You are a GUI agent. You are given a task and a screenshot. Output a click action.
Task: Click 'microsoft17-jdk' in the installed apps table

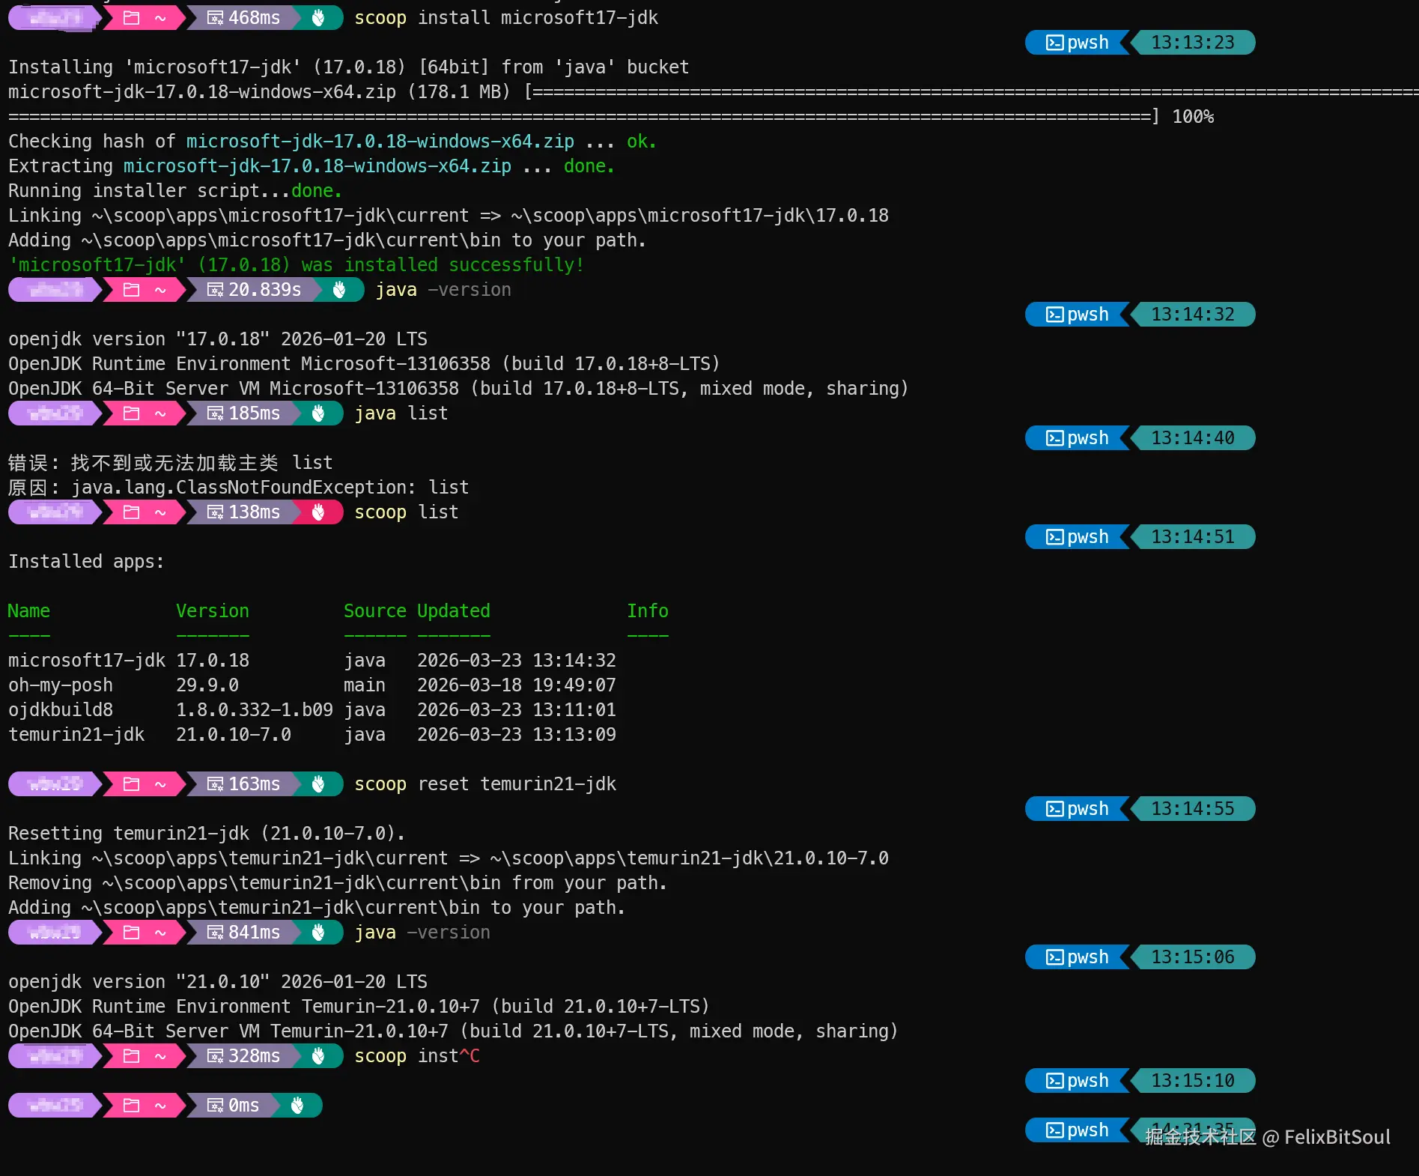point(87,661)
